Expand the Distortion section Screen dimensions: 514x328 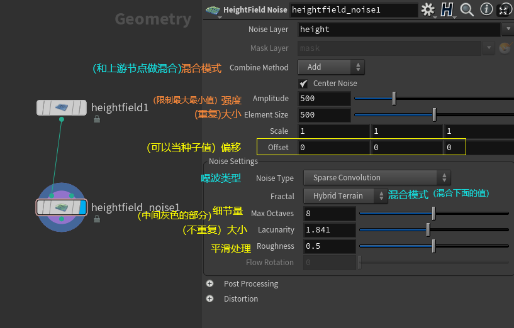210,298
